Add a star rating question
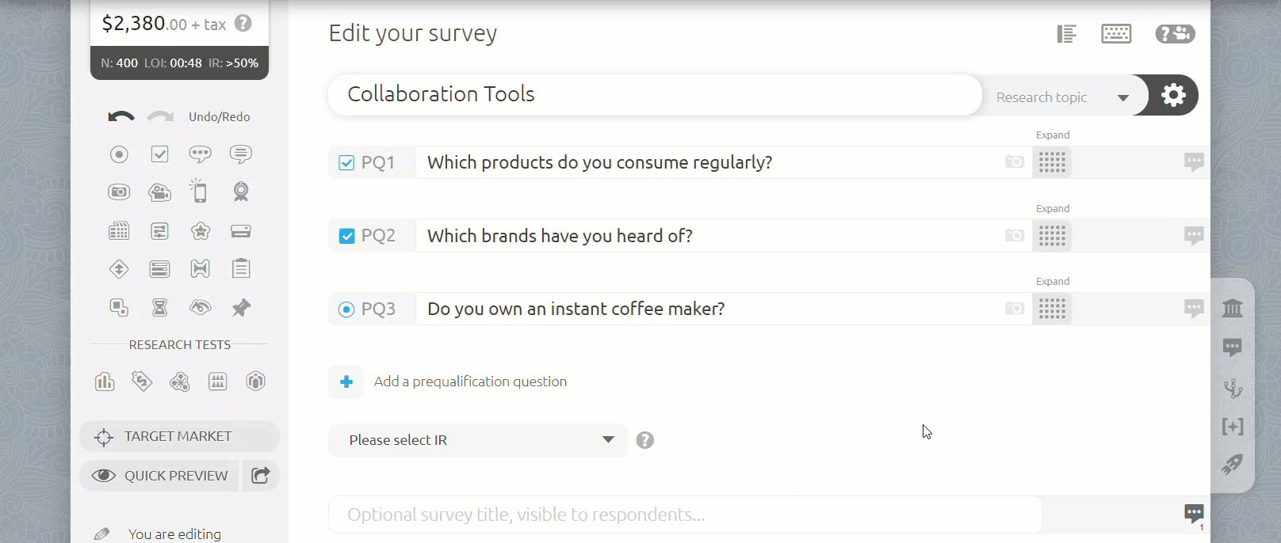The image size is (1281, 543). click(201, 230)
